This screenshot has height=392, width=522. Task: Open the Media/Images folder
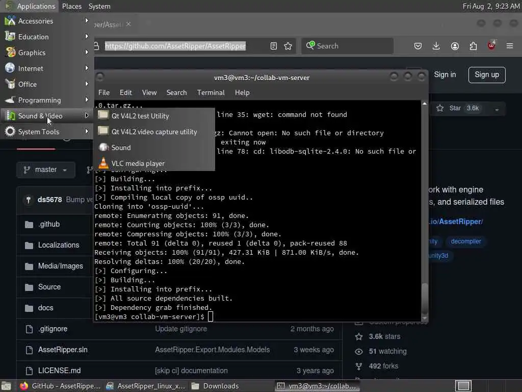(61, 266)
